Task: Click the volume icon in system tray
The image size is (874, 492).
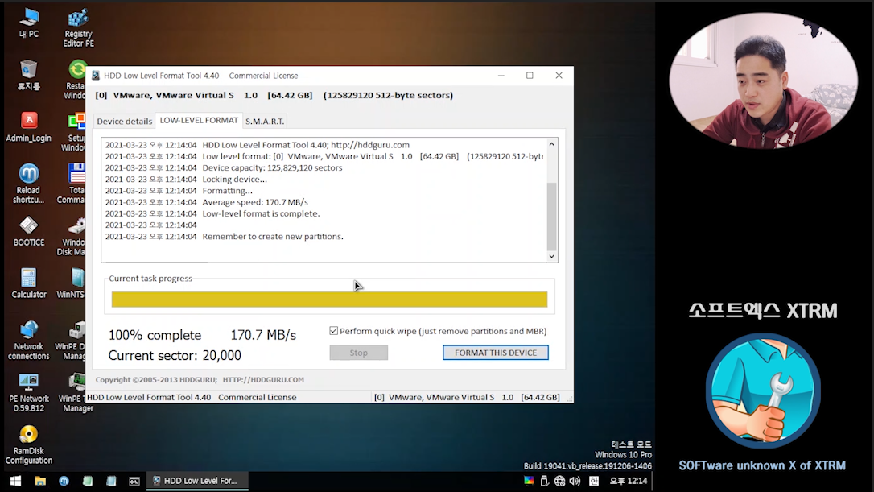Action: pyautogui.click(x=575, y=480)
